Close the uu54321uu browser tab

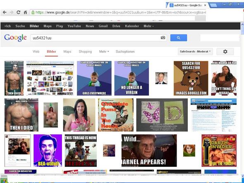[x=205, y=5]
